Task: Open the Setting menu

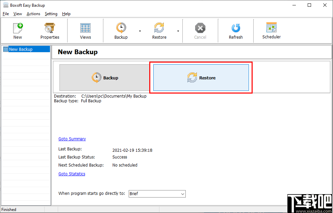Action: pyautogui.click(x=51, y=14)
